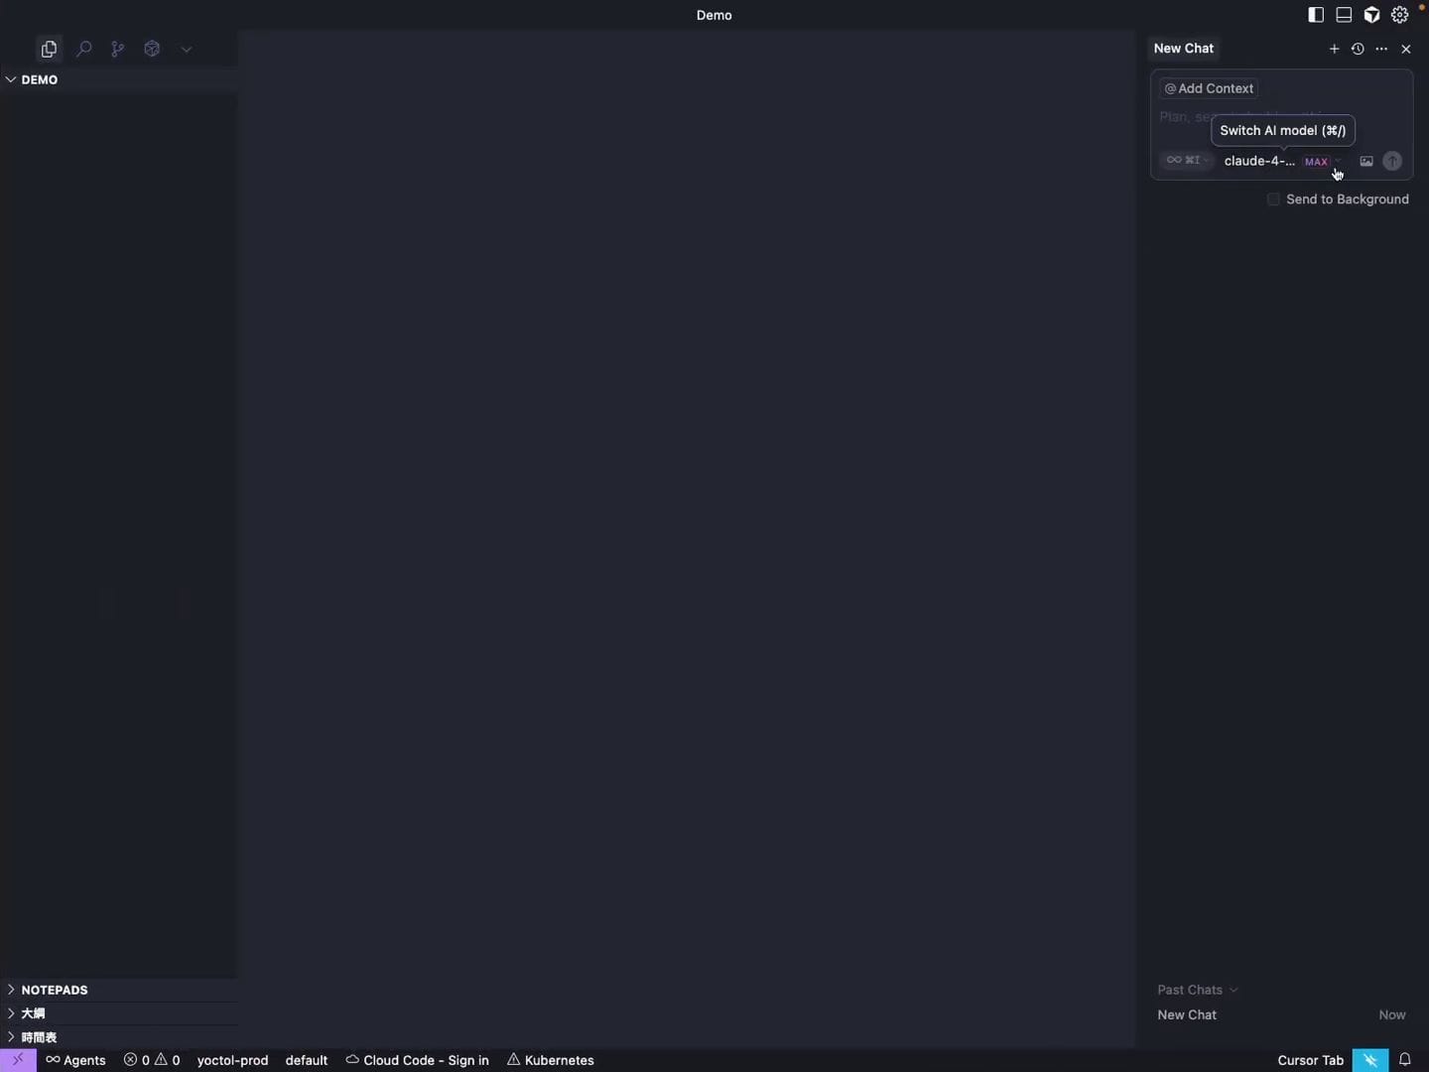Open the Extensions cube icon
This screenshot has width=1429, height=1072.
pyautogui.click(x=152, y=49)
